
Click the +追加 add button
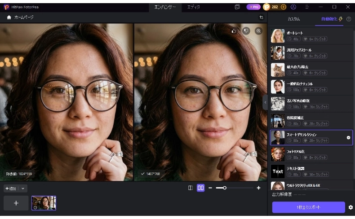(11, 188)
